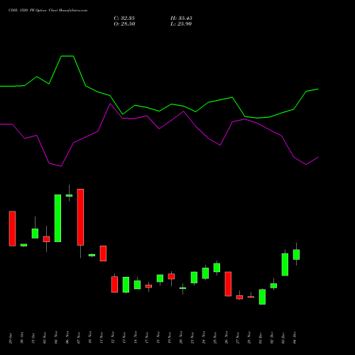Click the open value O: 28.50
Viewport: 355px width, 355px height.
tap(124, 24)
